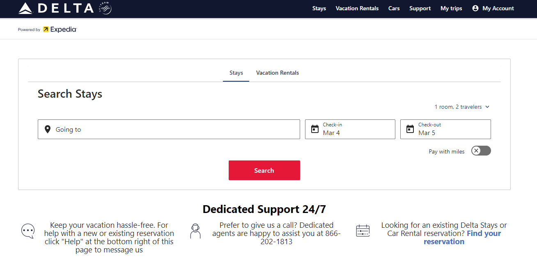The image size is (537, 261).
Task: Click the chat bubble support icon
Action: coord(28,231)
